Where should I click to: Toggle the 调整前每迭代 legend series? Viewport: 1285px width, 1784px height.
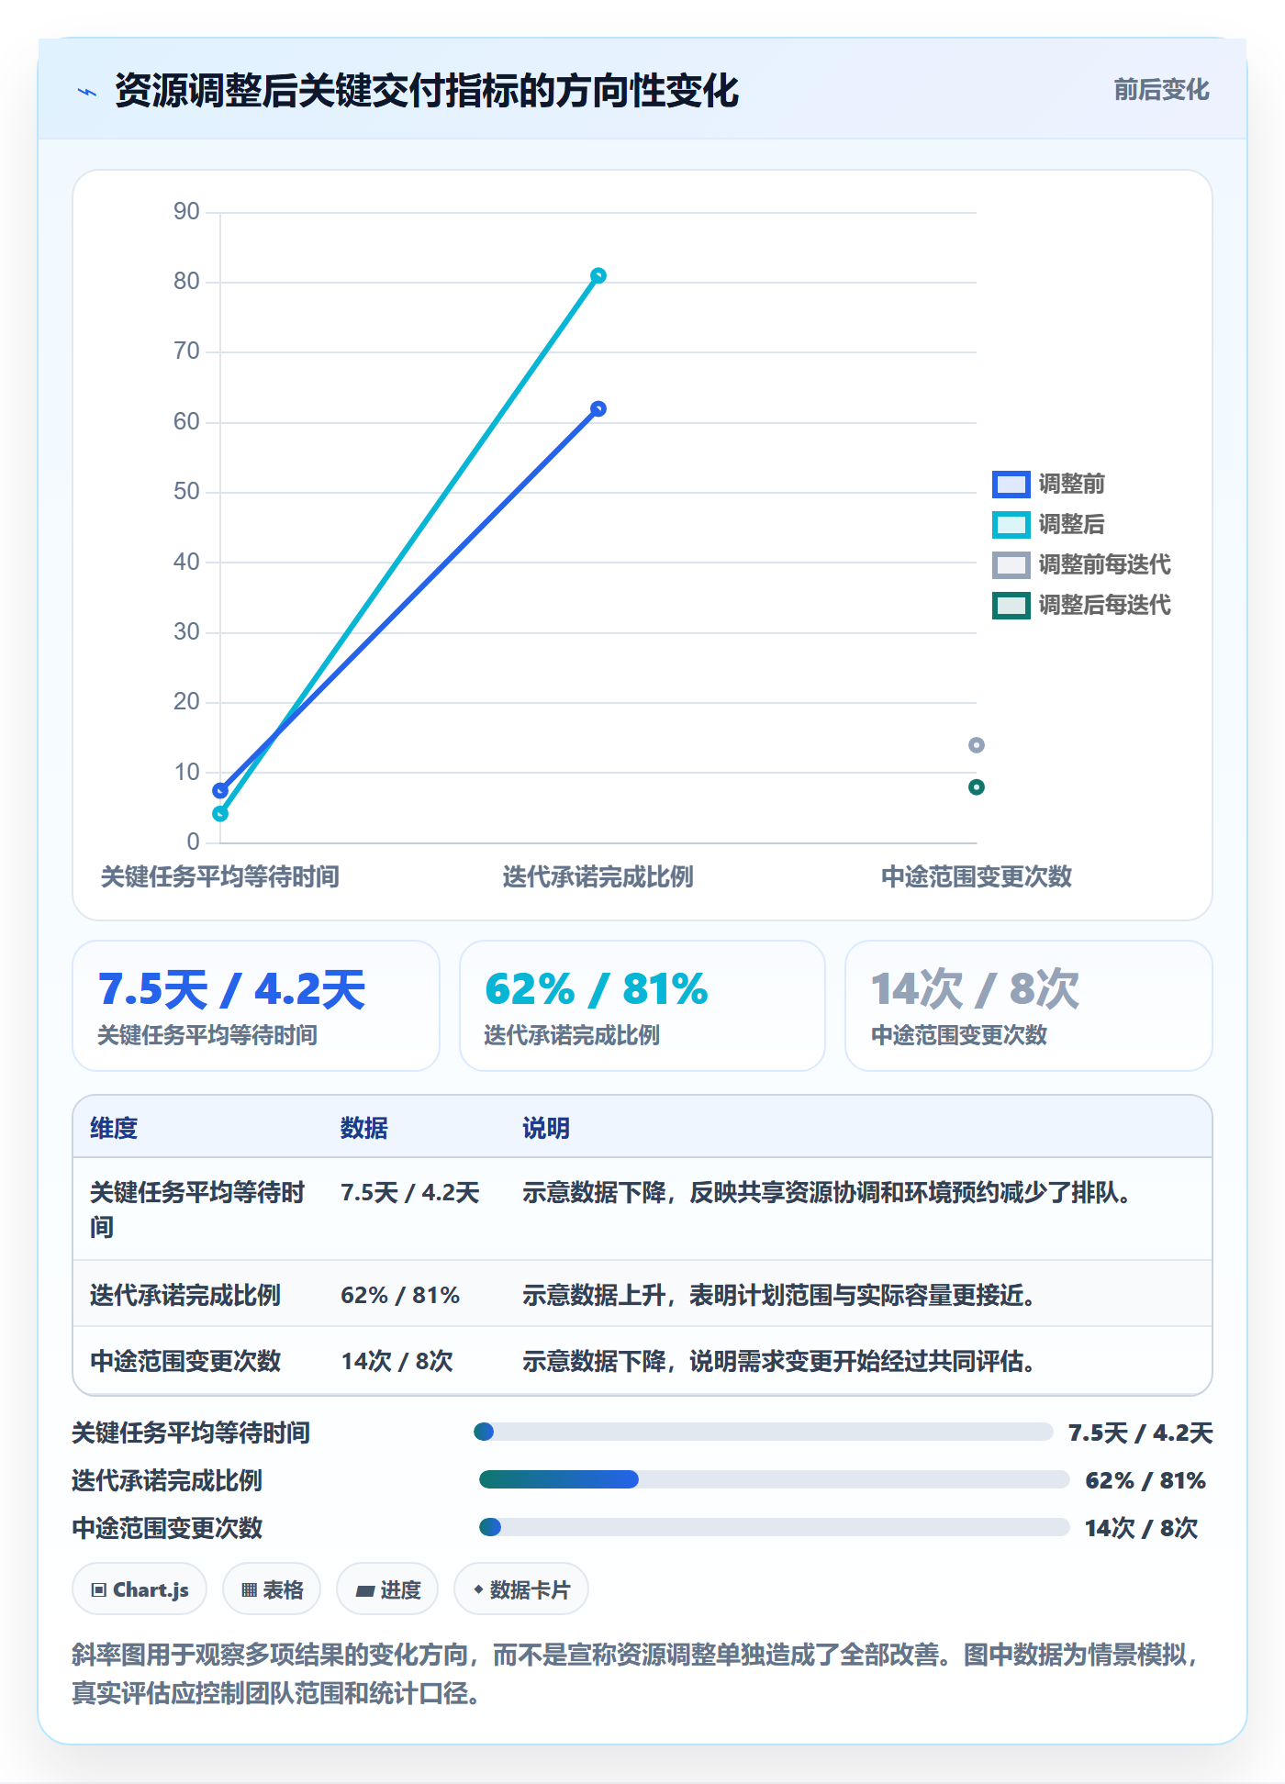[1081, 564]
